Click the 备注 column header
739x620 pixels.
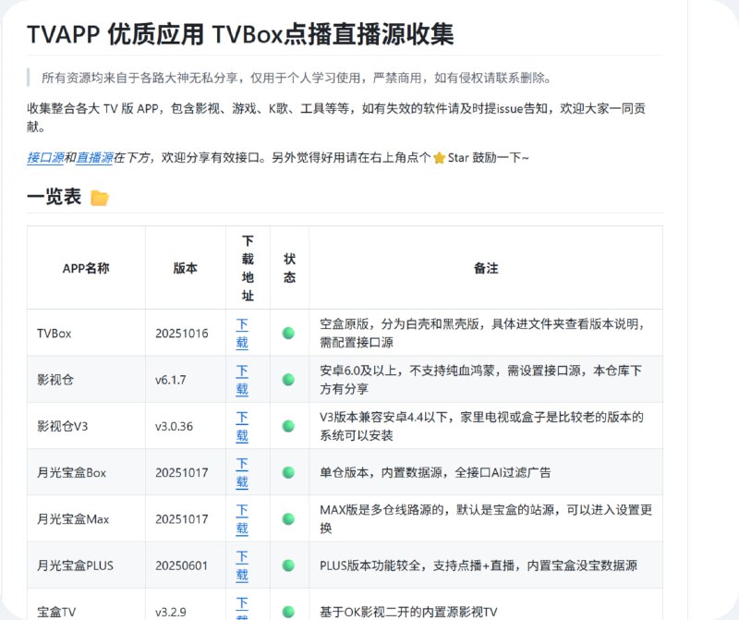[x=486, y=268]
